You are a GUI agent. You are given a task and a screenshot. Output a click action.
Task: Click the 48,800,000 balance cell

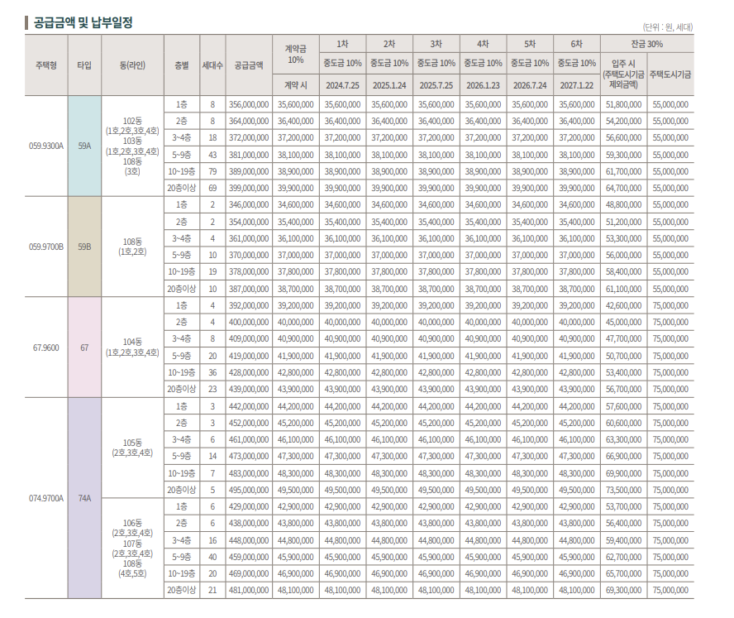623,204
